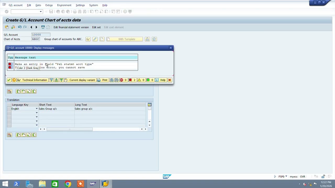Open File Explorer from the taskbar
Image resolution: width=335 pixels, height=188 pixels.
tap(42, 184)
